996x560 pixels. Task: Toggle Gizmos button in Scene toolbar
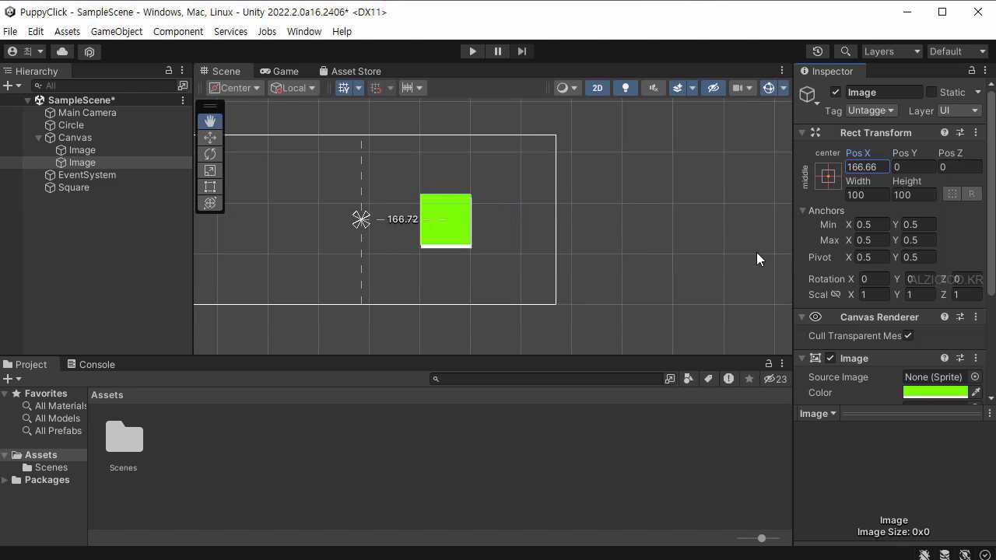tap(769, 88)
